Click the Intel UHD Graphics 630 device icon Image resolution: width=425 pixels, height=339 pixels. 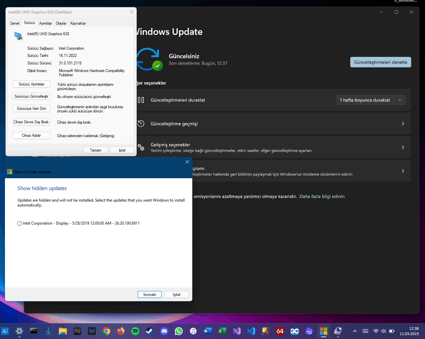tap(18, 36)
